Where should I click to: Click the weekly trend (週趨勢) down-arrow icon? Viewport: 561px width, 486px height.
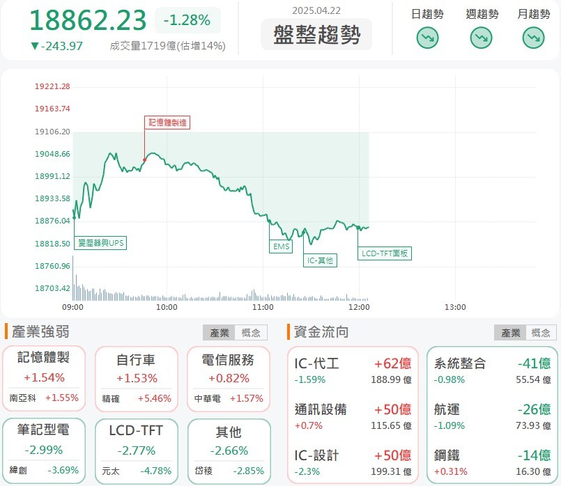(482, 38)
